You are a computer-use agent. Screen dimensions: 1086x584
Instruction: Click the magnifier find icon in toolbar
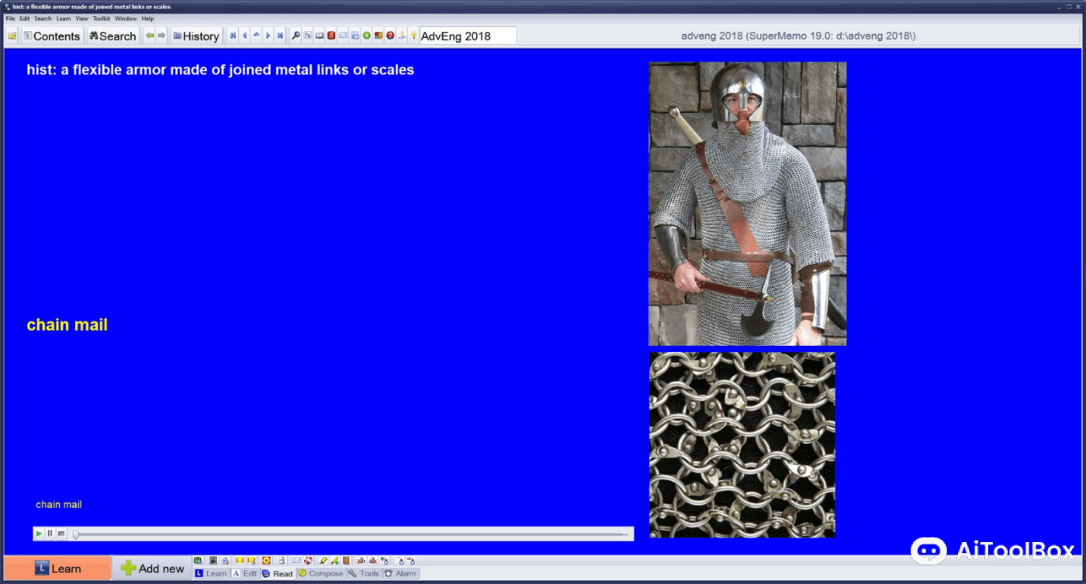pyautogui.click(x=296, y=36)
